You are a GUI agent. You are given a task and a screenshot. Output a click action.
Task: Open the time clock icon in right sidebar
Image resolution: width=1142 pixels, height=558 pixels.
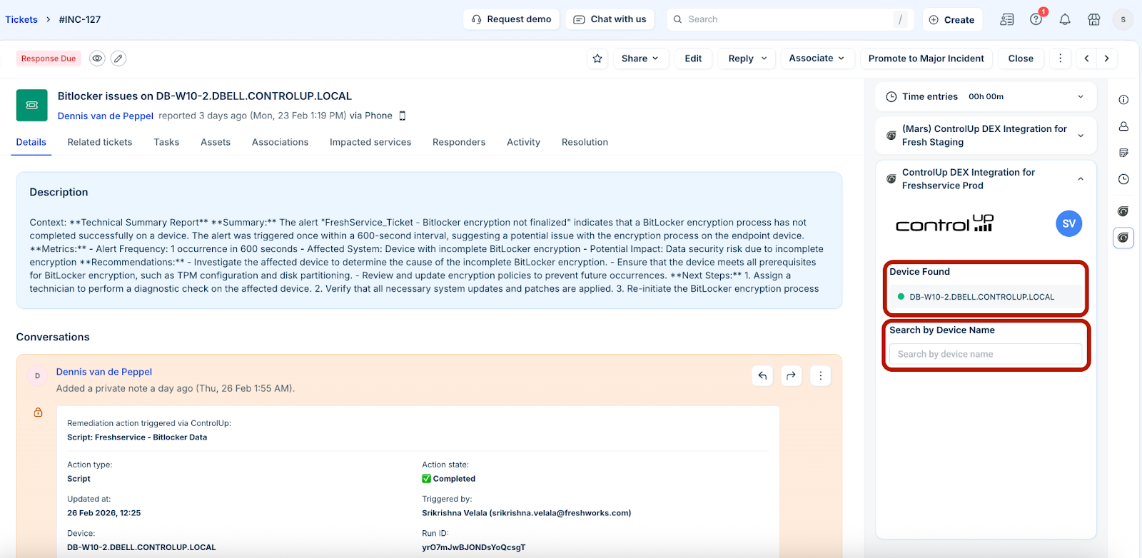click(x=1123, y=179)
